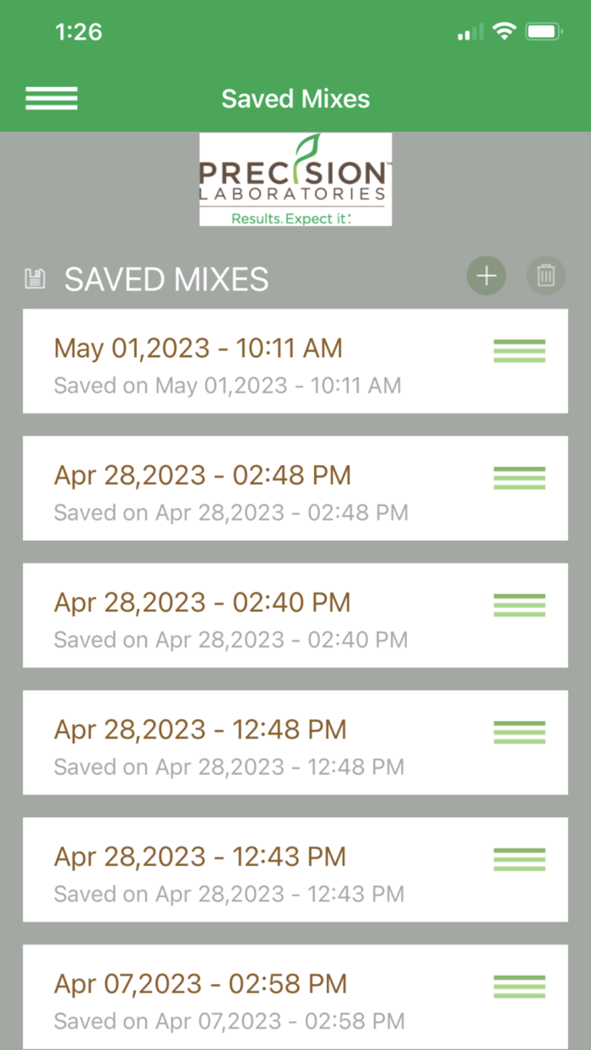
Task: Tap the green menu icon on the 12:43 PM mix
Action: click(518, 858)
